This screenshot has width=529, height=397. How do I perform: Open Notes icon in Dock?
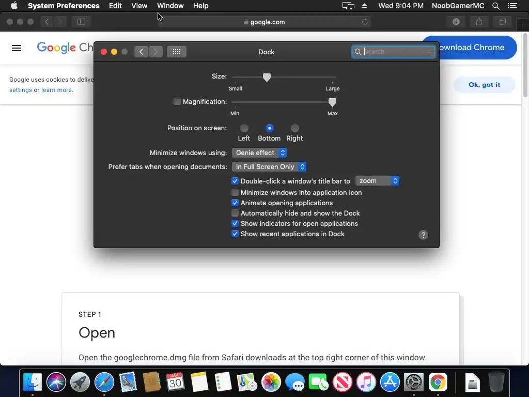click(199, 382)
